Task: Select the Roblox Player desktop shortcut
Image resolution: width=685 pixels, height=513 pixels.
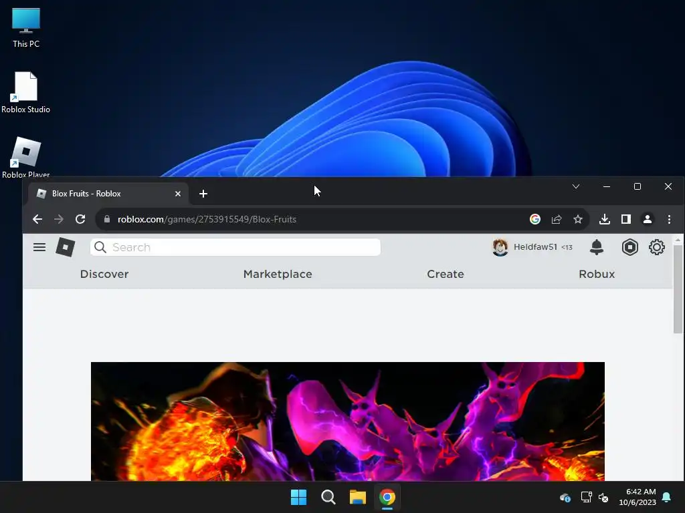Action: [26, 158]
